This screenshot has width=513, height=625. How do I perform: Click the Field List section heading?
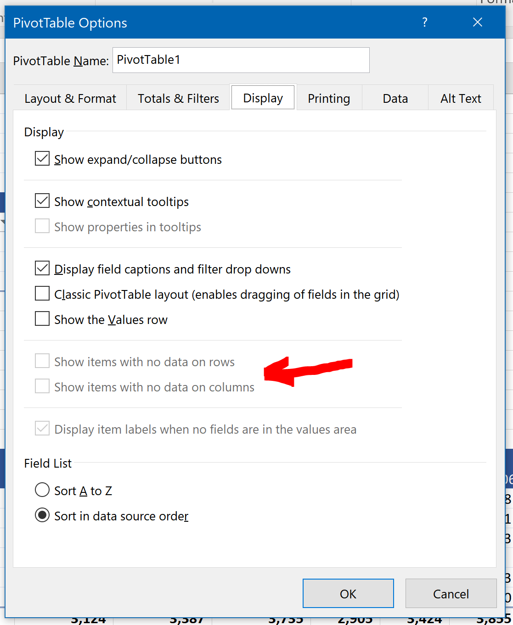(x=48, y=463)
